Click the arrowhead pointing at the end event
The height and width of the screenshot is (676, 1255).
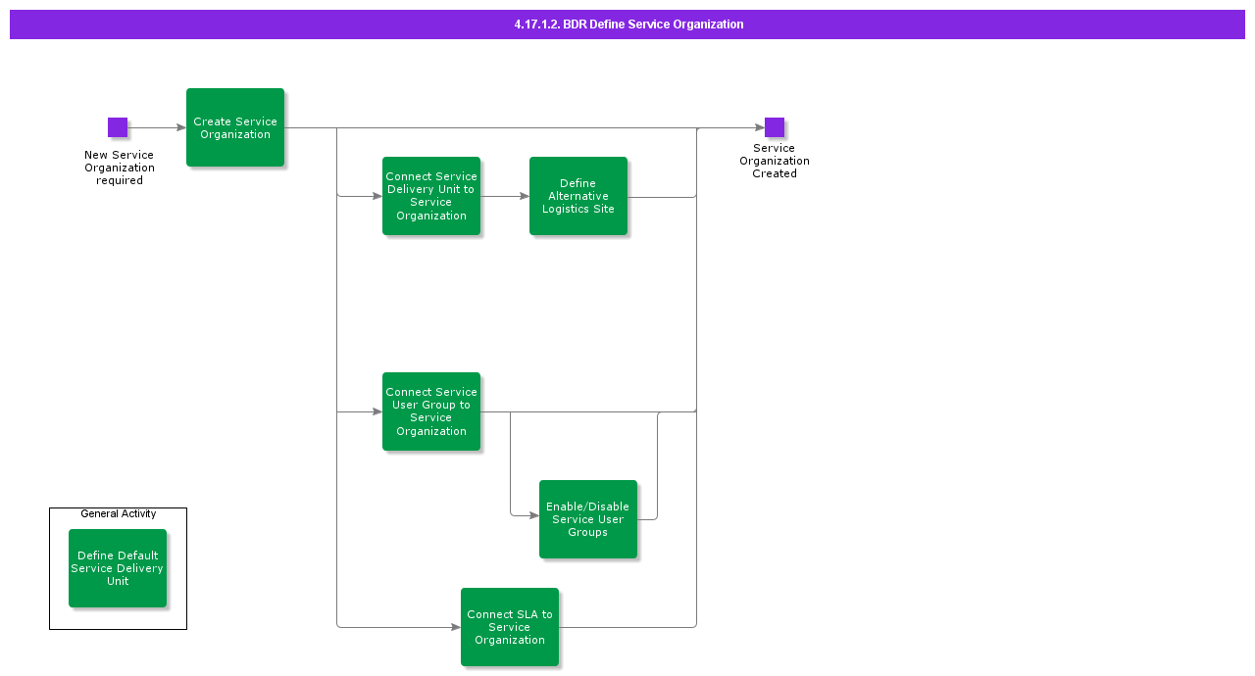click(759, 127)
